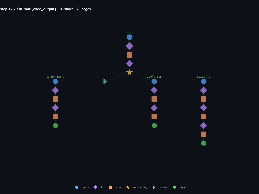Screen dimensions: 259x194
Task: Click the query legend circle swatch
Action: click(x=77, y=187)
